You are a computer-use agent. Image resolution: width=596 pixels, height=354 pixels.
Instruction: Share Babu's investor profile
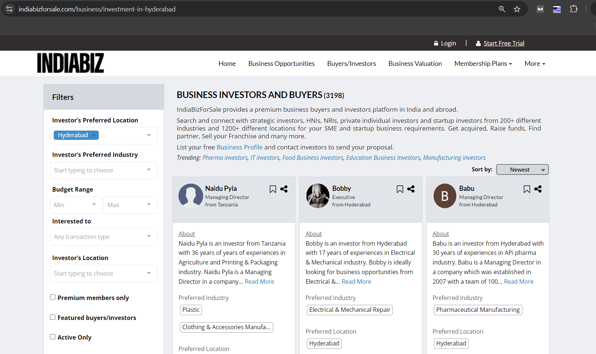point(538,189)
